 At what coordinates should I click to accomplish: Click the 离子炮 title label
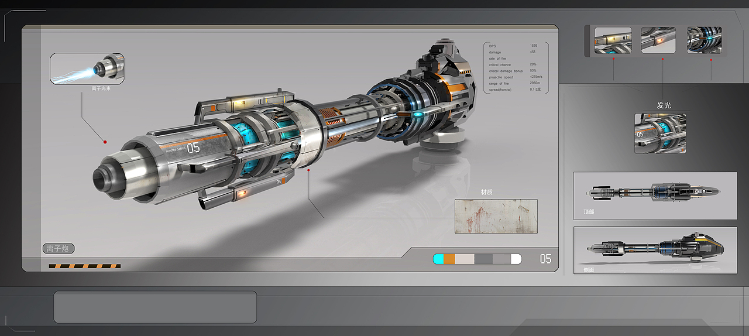(x=59, y=249)
